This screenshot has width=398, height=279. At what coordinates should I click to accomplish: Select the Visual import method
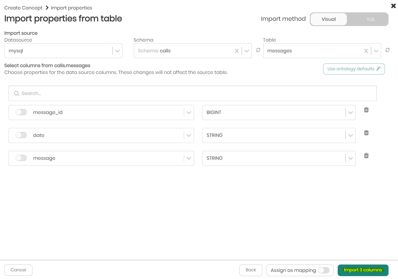point(328,19)
